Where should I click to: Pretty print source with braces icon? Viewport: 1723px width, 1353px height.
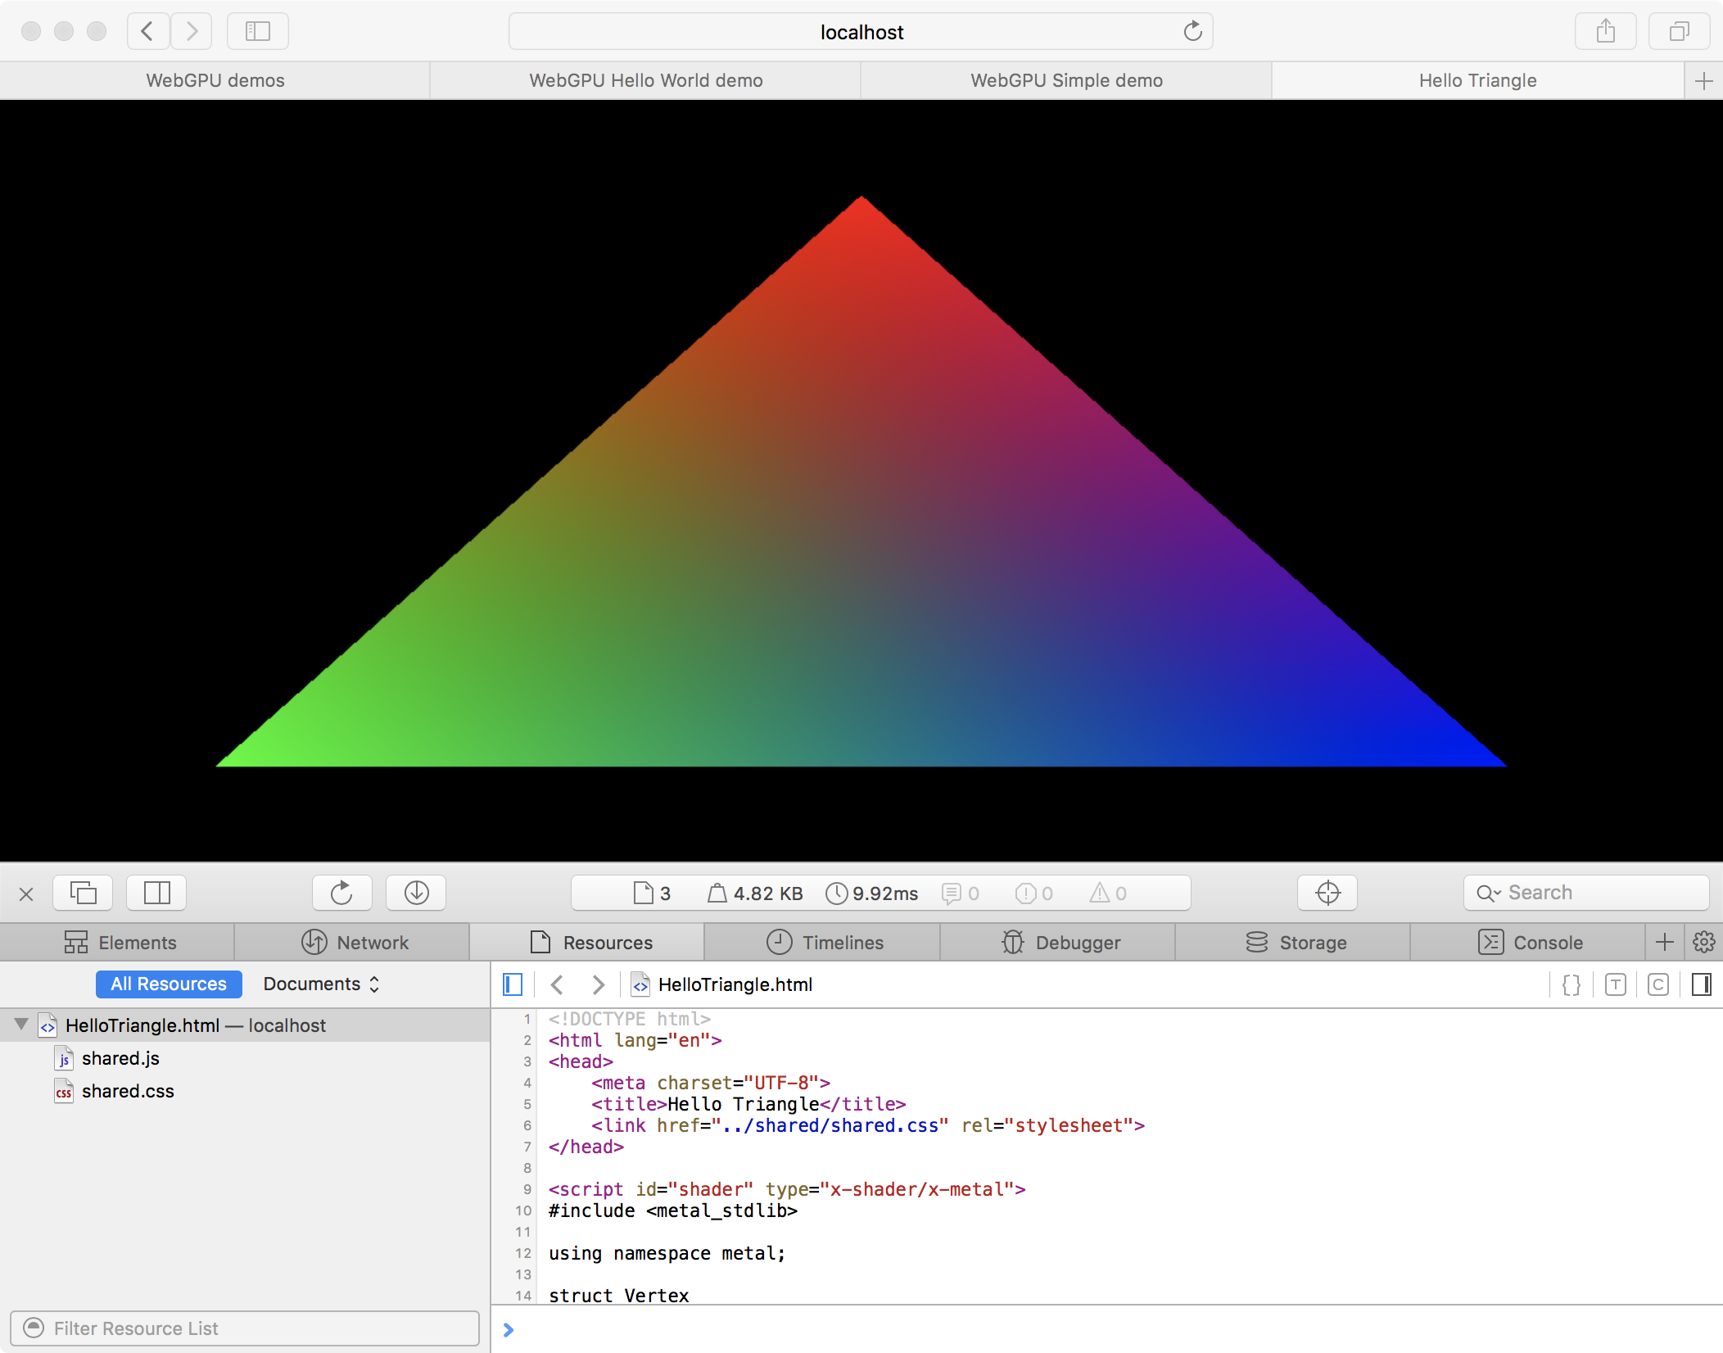1572,984
